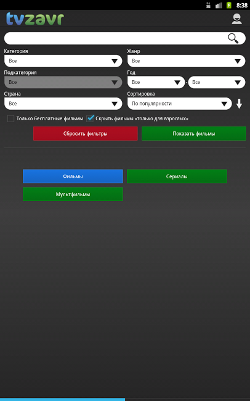Tap the battery status icon
Viewport: 250px width, 401px height.
pyautogui.click(x=229, y=5)
